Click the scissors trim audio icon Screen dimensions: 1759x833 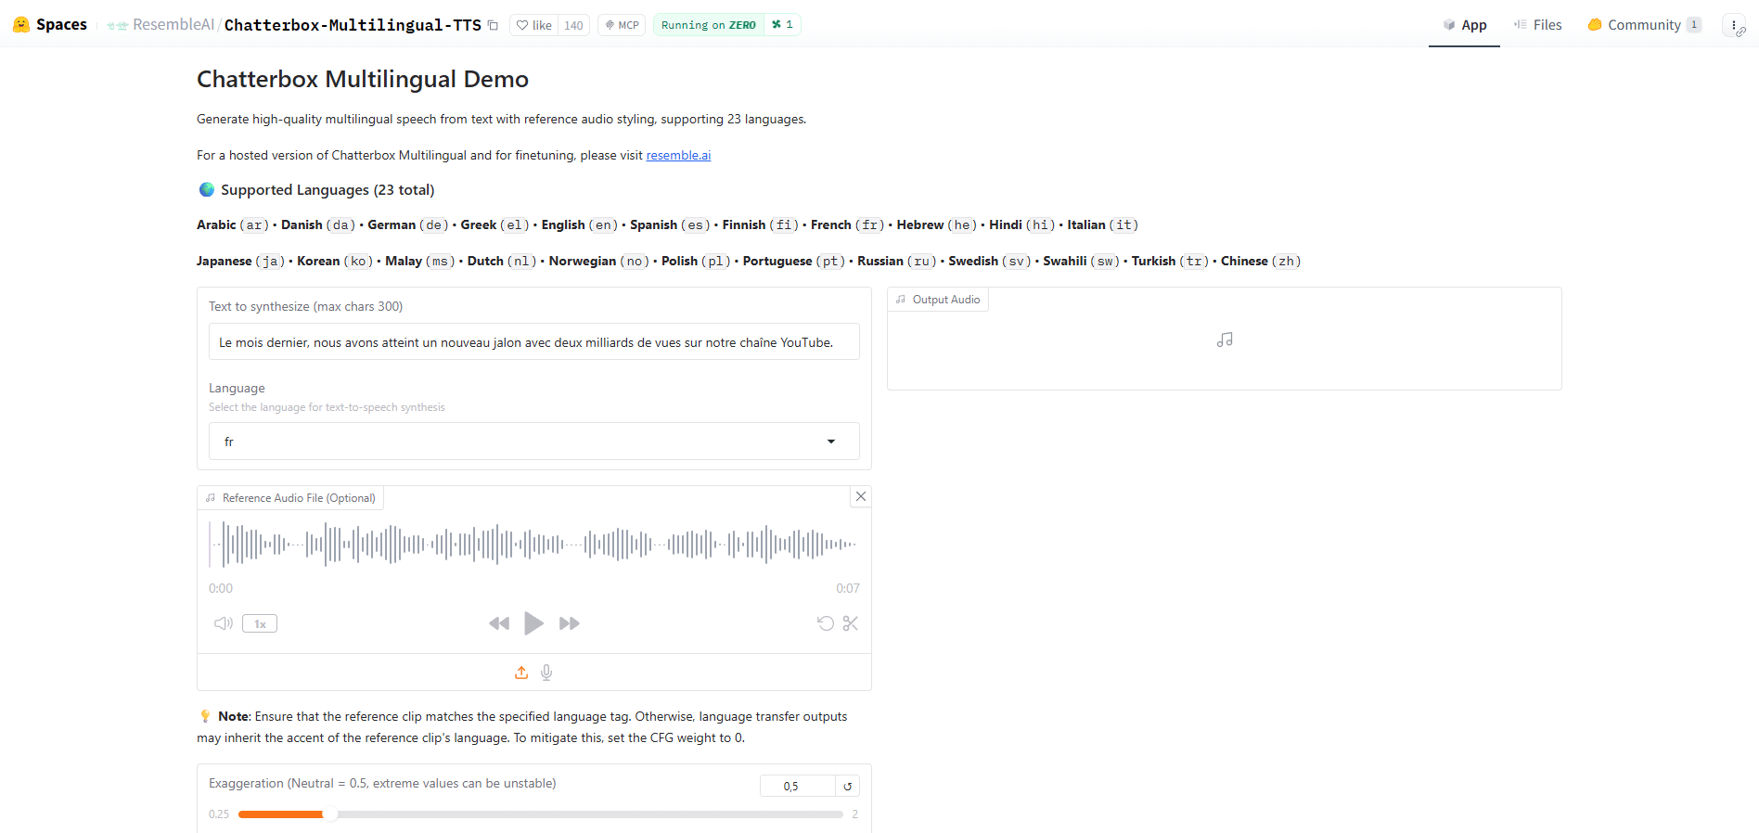tap(850, 623)
